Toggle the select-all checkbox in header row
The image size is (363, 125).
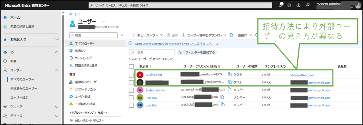click(x=131, y=66)
